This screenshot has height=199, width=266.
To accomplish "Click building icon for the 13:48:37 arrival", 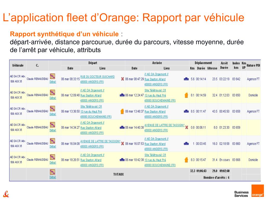I will point(186,111).
